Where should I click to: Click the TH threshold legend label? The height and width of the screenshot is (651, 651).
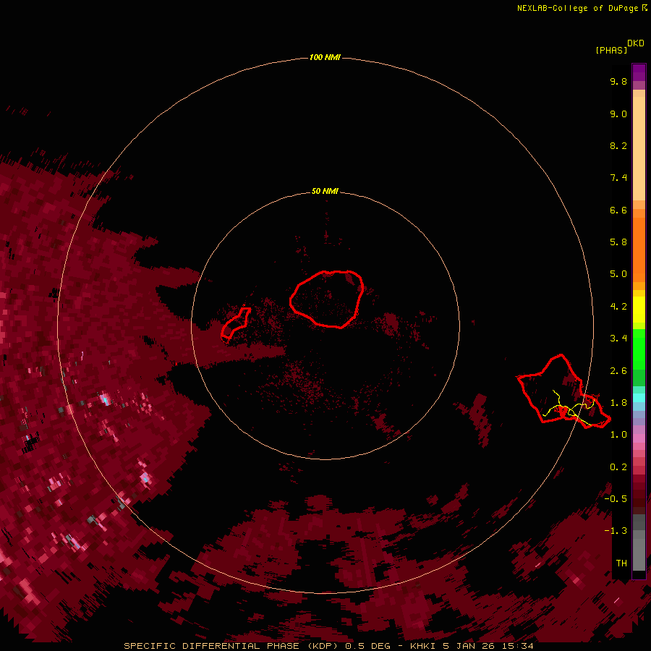pos(621,563)
